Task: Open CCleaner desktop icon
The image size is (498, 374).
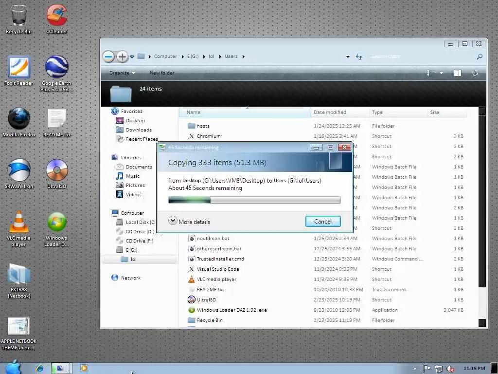Action: pyautogui.click(x=56, y=19)
